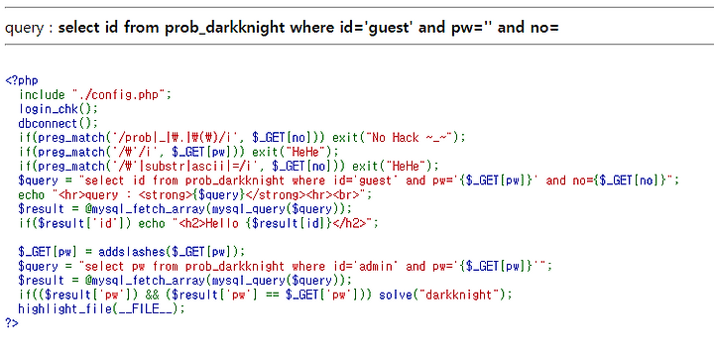Click the 'login_chk();' line

coord(59,109)
